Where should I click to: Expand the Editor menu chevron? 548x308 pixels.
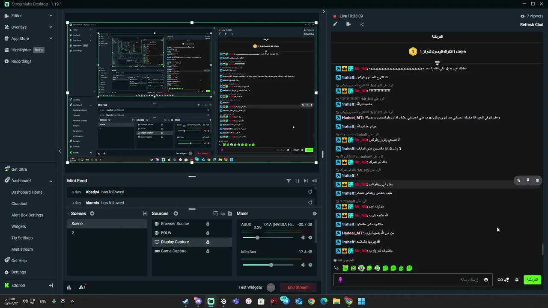[51, 15]
